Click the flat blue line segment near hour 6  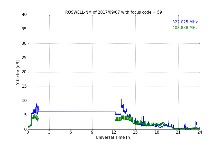[71, 112]
